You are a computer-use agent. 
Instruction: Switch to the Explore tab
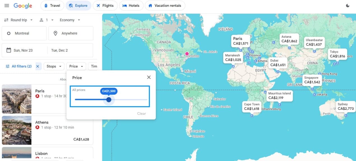pos(78,6)
